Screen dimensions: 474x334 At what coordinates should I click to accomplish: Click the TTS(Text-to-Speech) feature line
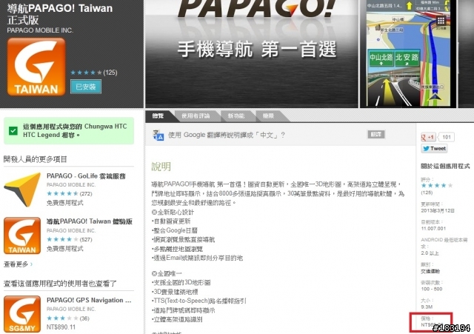coord(199,301)
